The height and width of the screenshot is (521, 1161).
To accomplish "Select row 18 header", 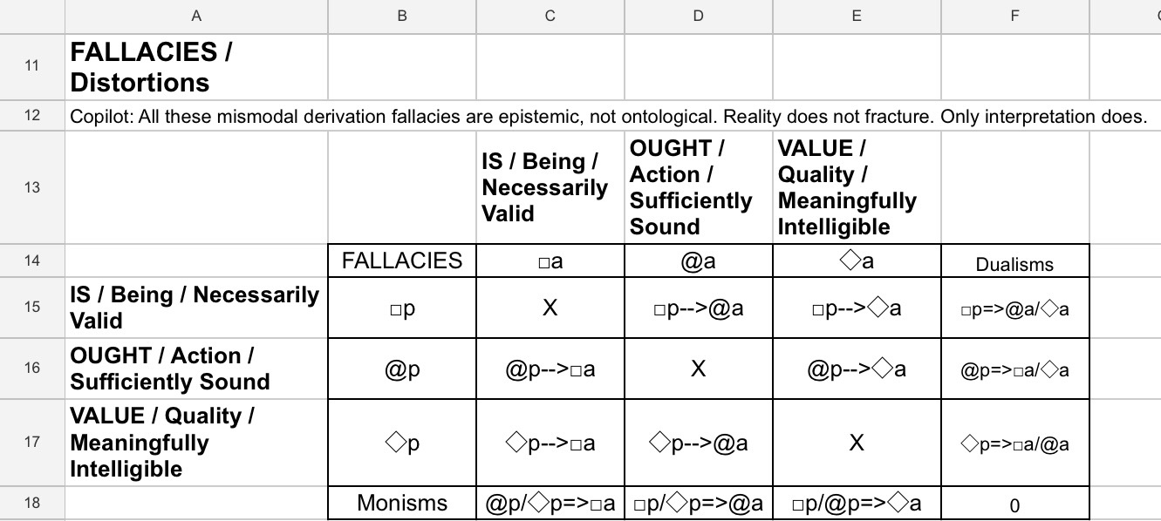I will 32,503.
